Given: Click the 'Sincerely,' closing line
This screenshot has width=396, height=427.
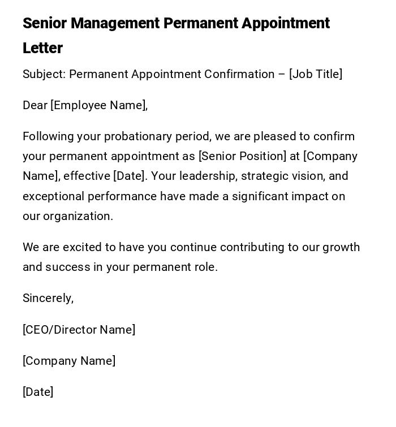Looking at the screenshot, I should (48, 298).
